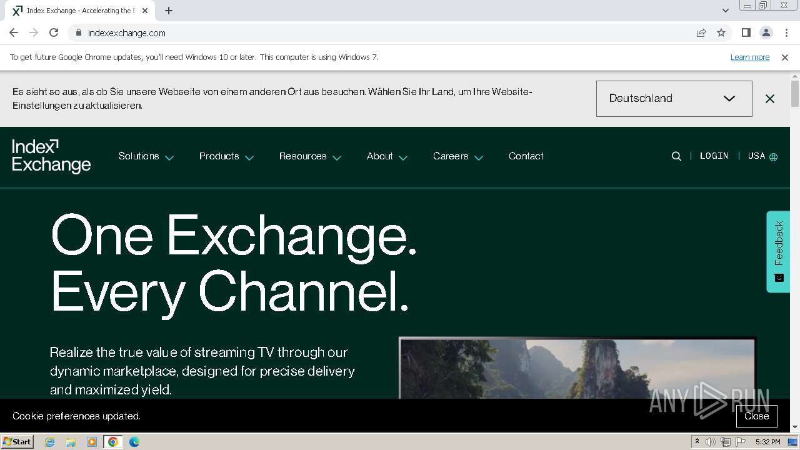The image size is (800, 450).
Task: Open the tab search dropdown
Action: (x=725, y=11)
